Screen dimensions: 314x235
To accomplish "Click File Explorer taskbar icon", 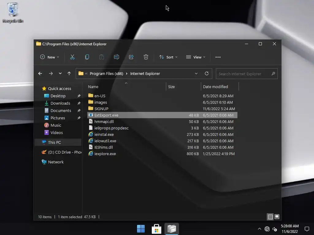I will coord(172,229).
